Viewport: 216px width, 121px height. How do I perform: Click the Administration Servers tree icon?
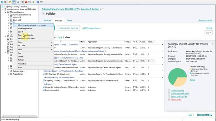point(11,15)
